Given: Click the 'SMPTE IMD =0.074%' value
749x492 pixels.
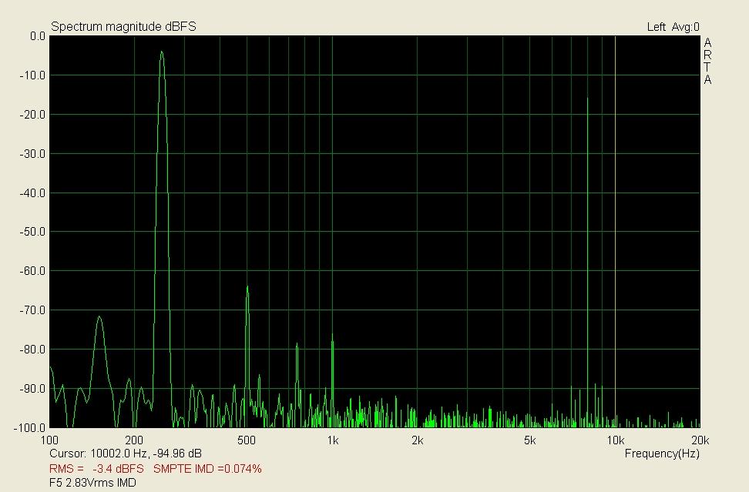Looking at the screenshot, I should click(x=207, y=469).
